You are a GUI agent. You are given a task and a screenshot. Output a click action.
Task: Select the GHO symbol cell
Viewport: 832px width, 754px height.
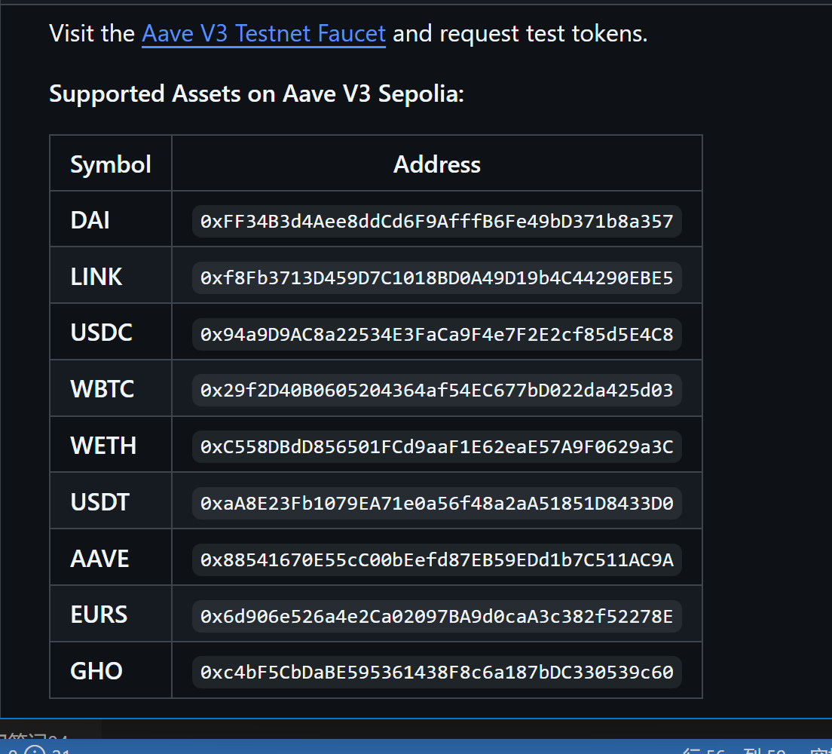pos(96,672)
